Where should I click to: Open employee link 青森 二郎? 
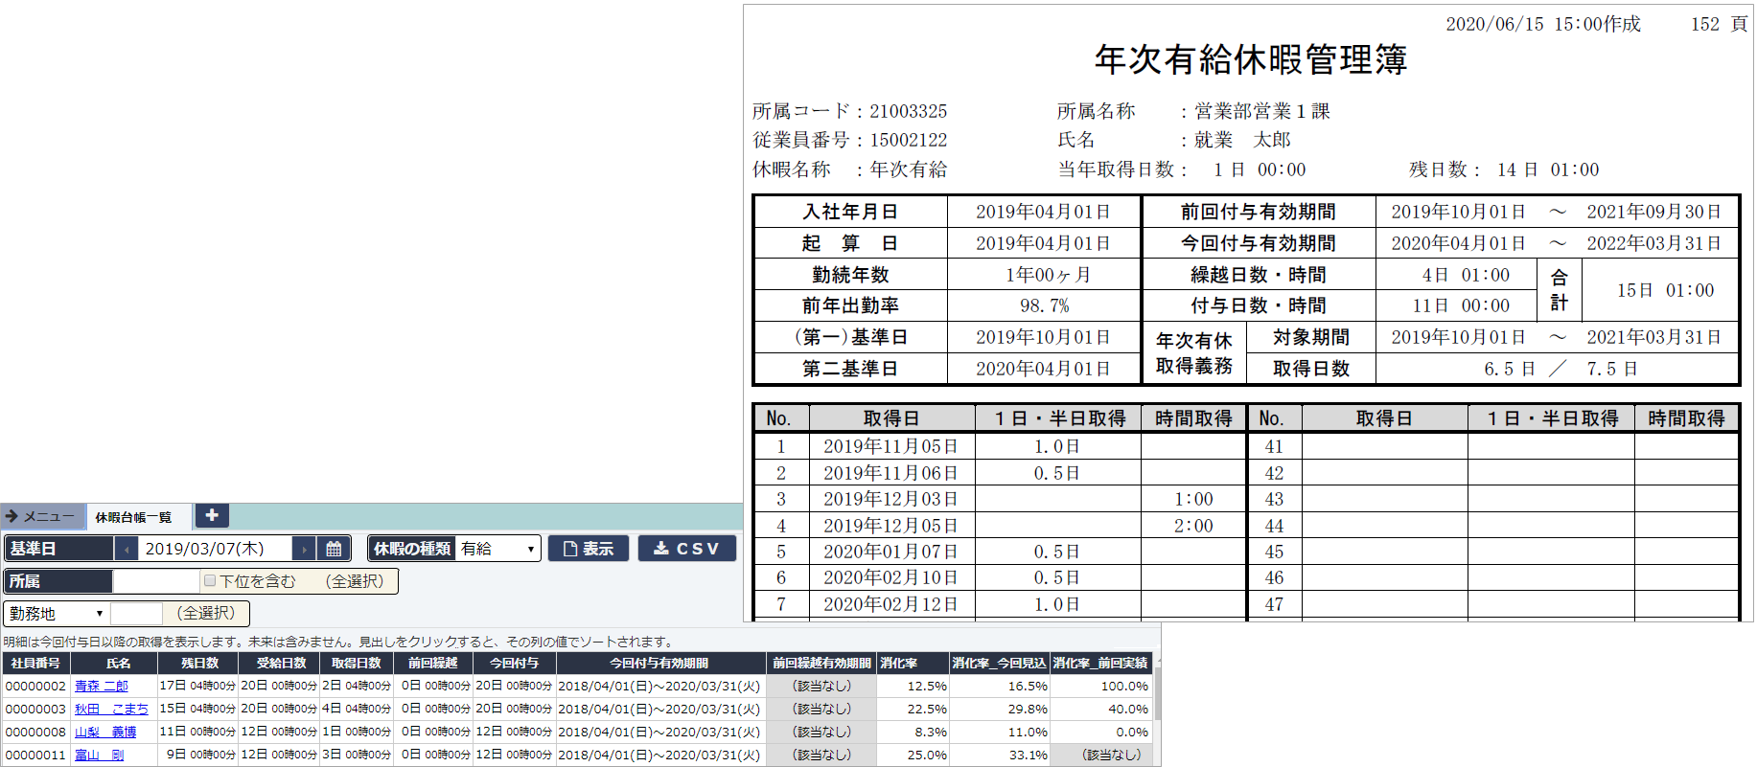click(x=102, y=686)
